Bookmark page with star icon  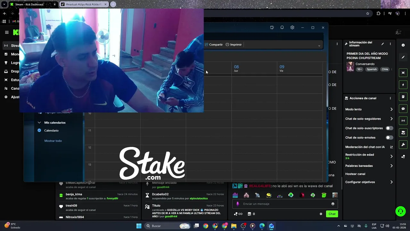(x=368, y=13)
